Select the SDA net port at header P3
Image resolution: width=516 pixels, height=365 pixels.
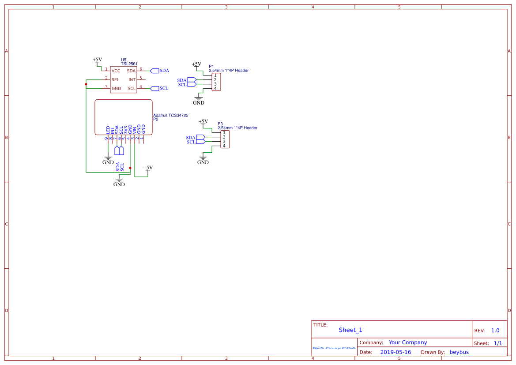point(201,137)
